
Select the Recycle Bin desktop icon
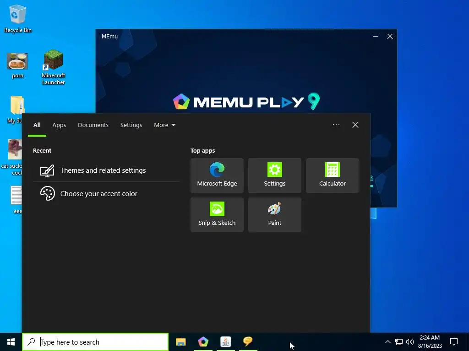pos(18,19)
